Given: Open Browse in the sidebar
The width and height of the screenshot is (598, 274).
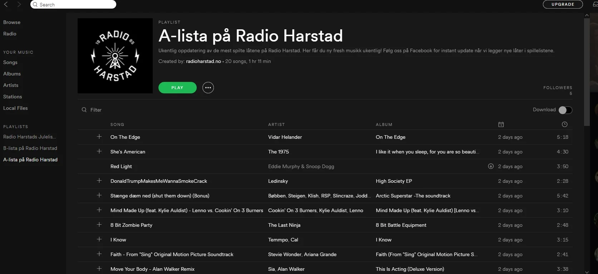Looking at the screenshot, I should tap(12, 22).
